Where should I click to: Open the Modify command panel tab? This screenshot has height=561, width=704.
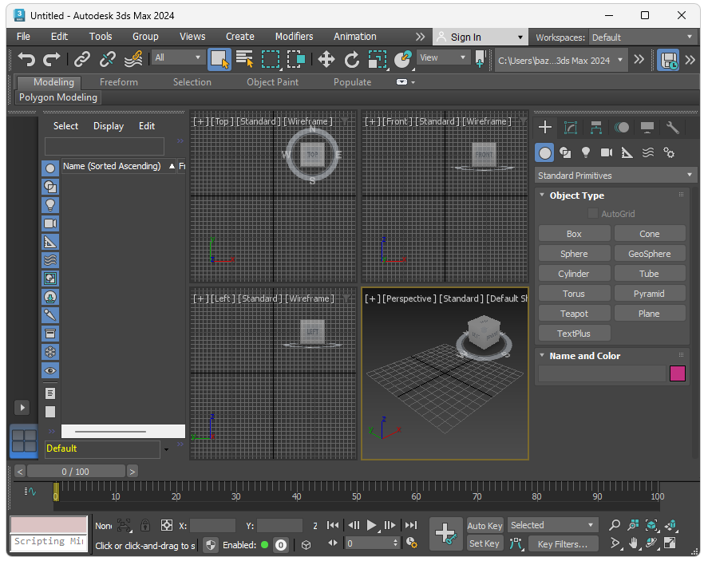(571, 128)
